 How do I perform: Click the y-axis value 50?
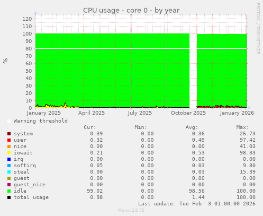tap(29, 71)
